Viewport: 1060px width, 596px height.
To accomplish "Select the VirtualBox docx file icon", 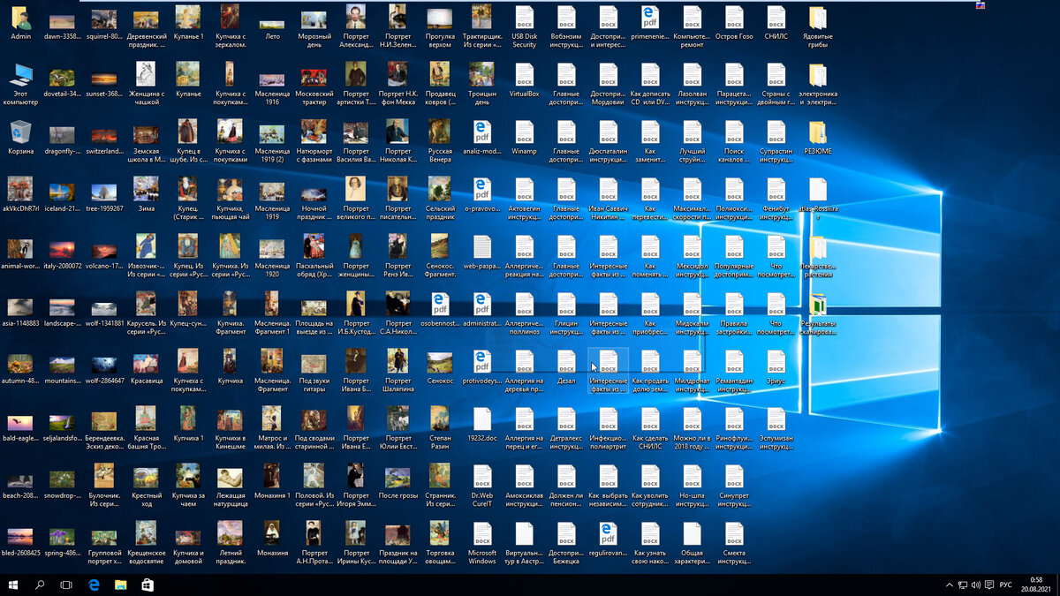I will 524,75.
